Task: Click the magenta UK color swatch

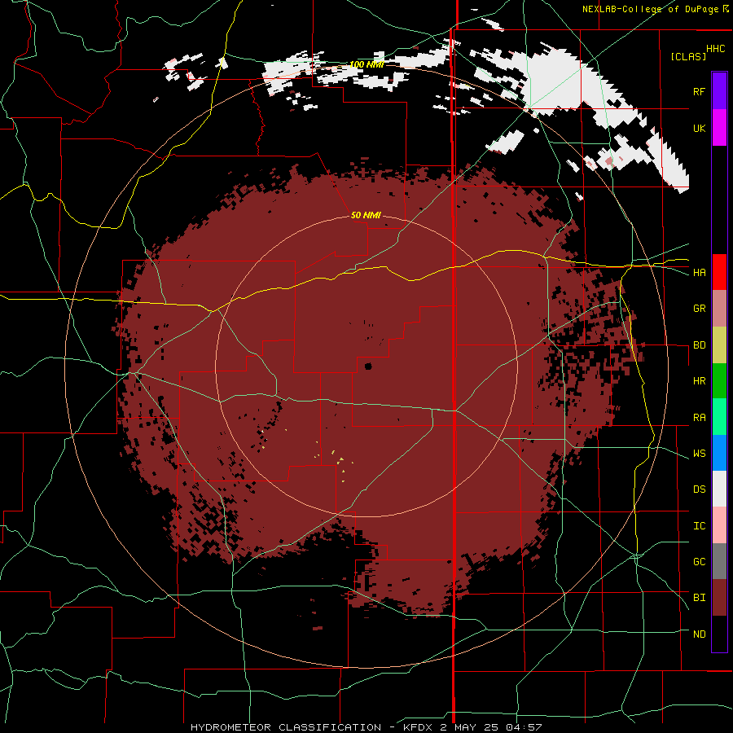Action: tap(719, 128)
